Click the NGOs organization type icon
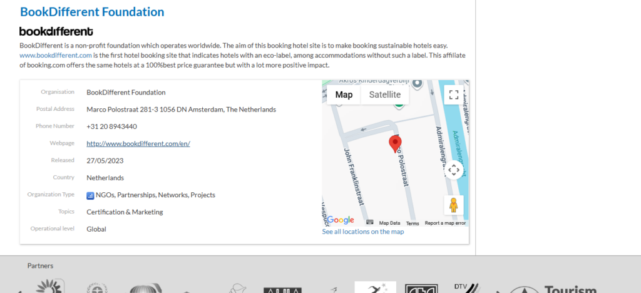641x293 pixels. [90, 195]
